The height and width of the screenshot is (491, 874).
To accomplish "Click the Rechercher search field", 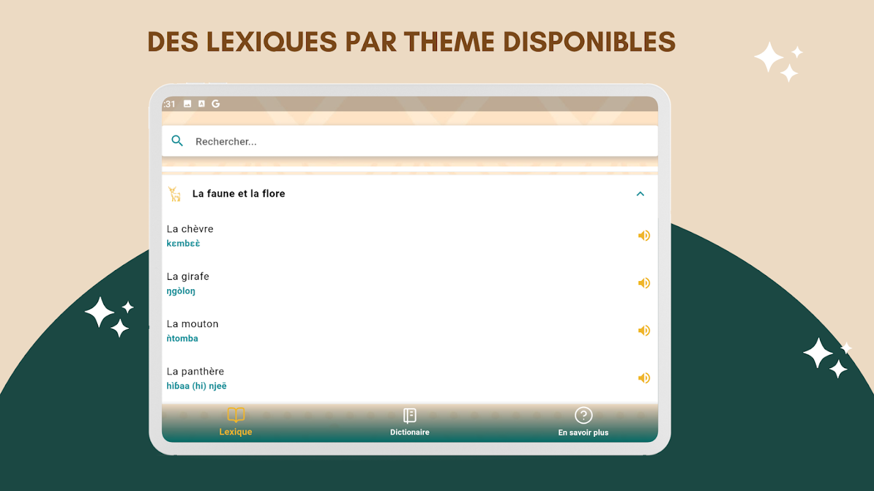I will pos(410,141).
